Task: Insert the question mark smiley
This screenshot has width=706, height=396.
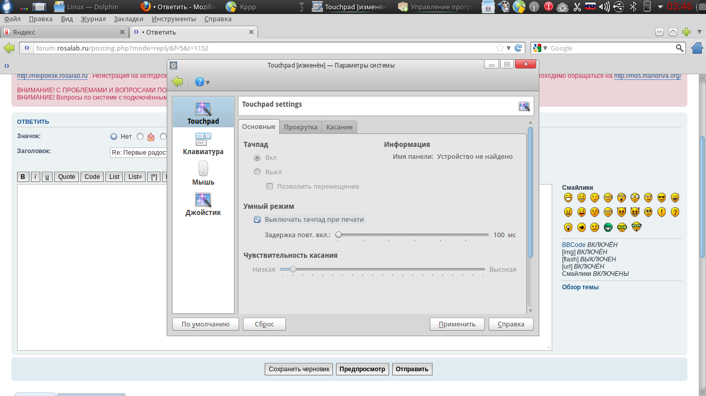Action: 675,212
